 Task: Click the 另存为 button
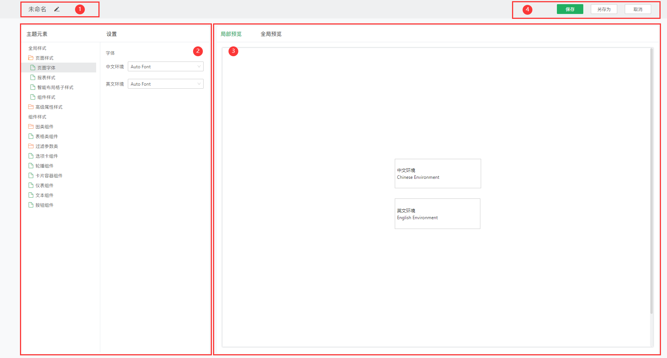coord(604,9)
